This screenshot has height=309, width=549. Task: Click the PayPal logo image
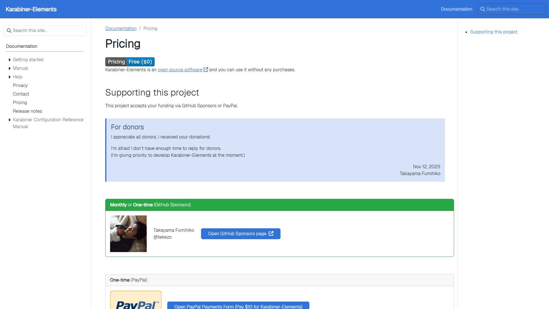click(x=136, y=300)
